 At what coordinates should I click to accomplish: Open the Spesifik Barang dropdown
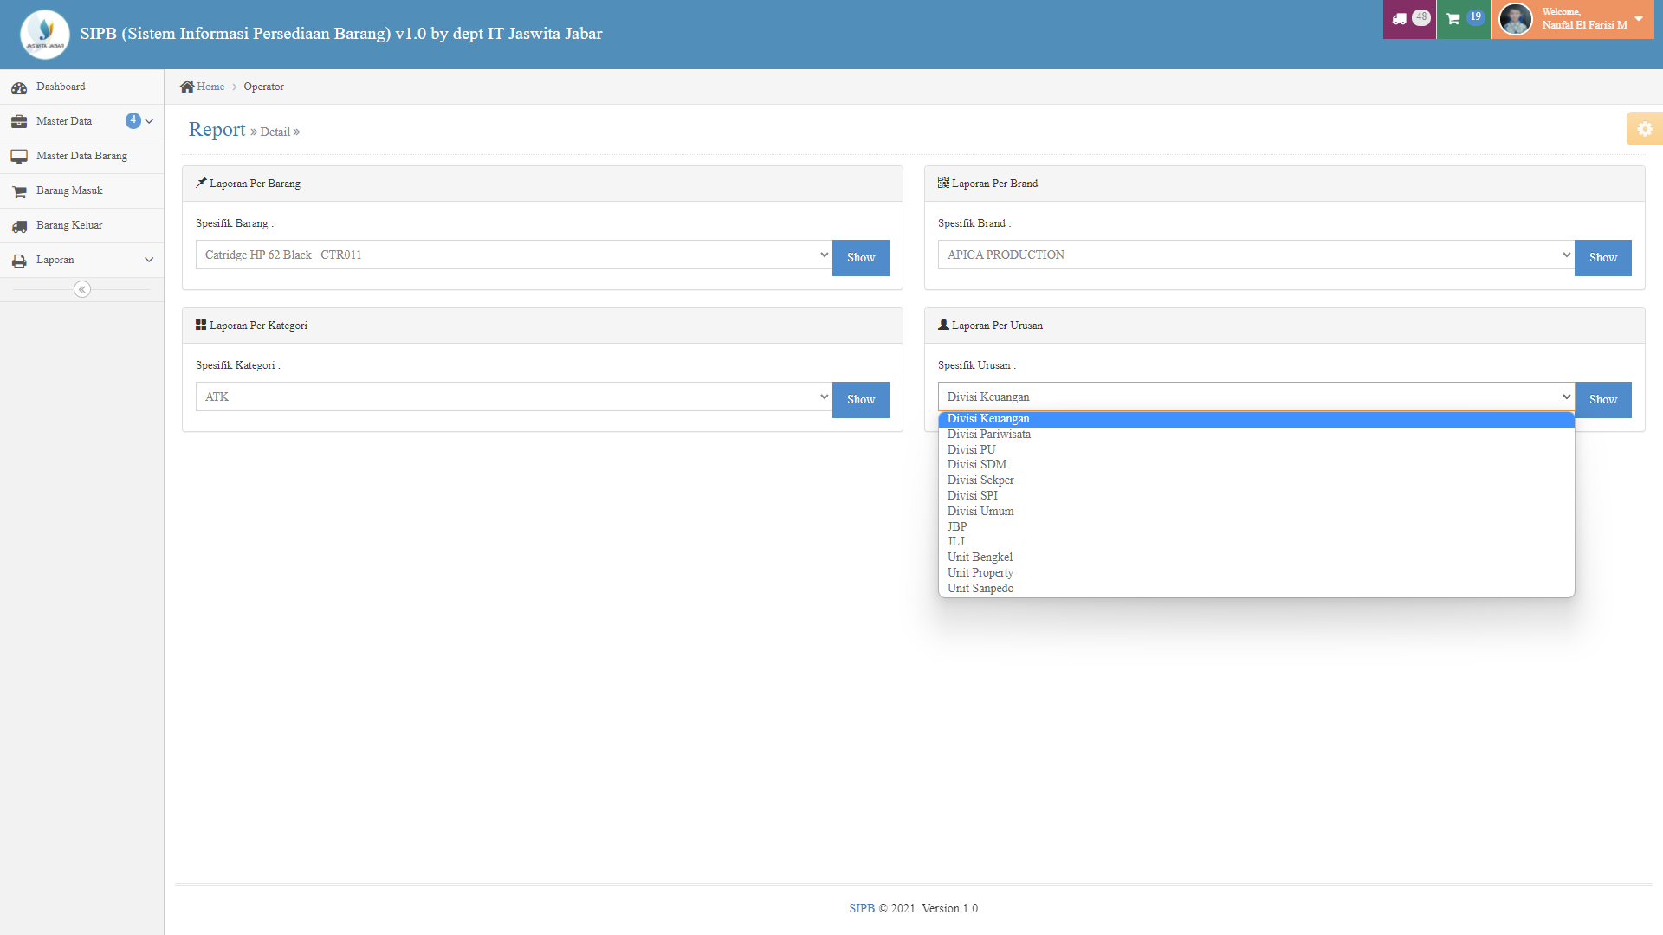click(x=513, y=255)
